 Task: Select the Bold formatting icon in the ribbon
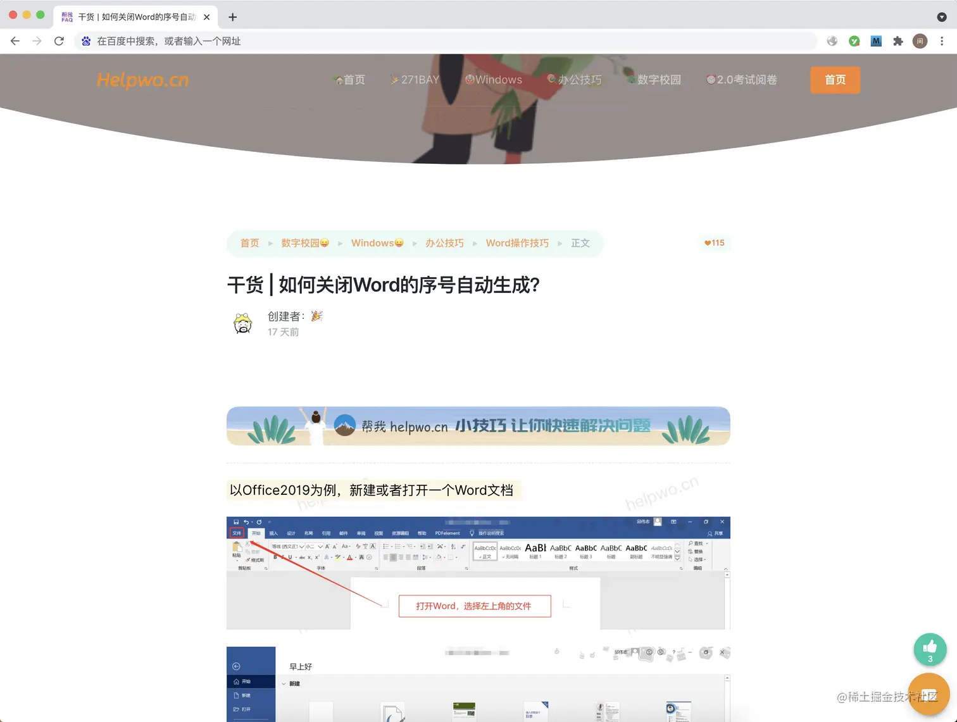click(275, 557)
